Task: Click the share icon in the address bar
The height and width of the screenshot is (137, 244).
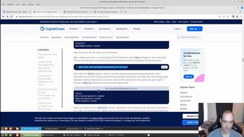Action: (224, 16)
